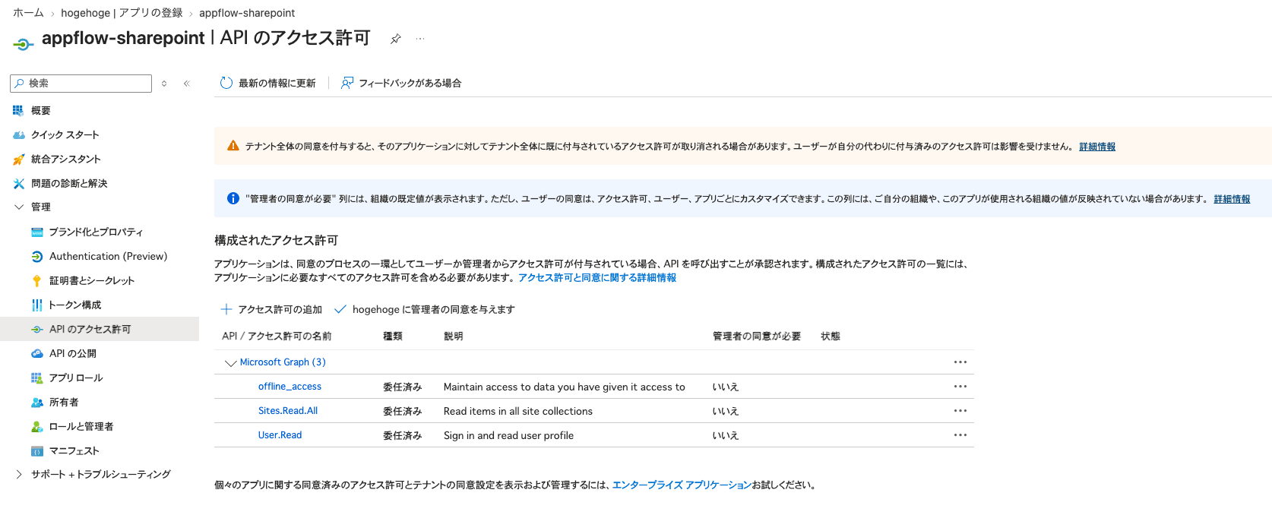Click the plus icon for アクセス許可の追加
The width and height of the screenshot is (1272, 515).
point(226,309)
